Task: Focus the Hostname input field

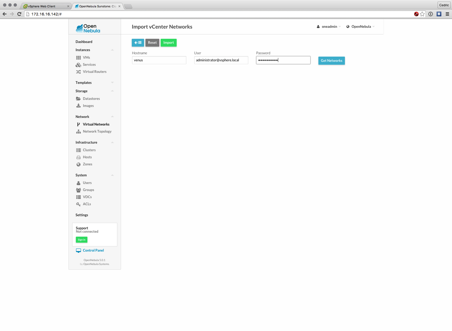Action: [159, 60]
